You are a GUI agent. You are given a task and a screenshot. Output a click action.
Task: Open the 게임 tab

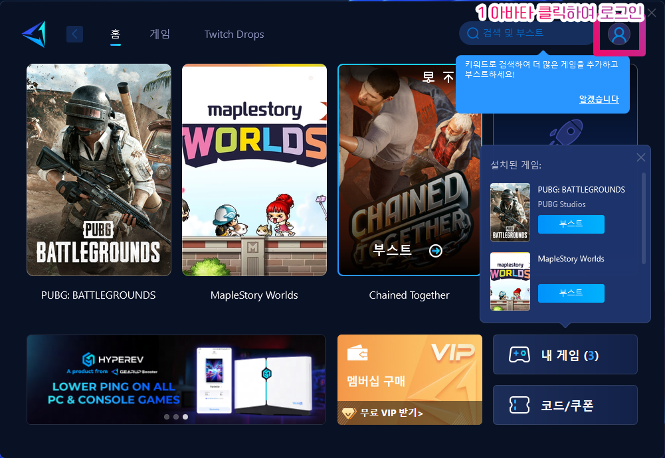click(x=159, y=35)
